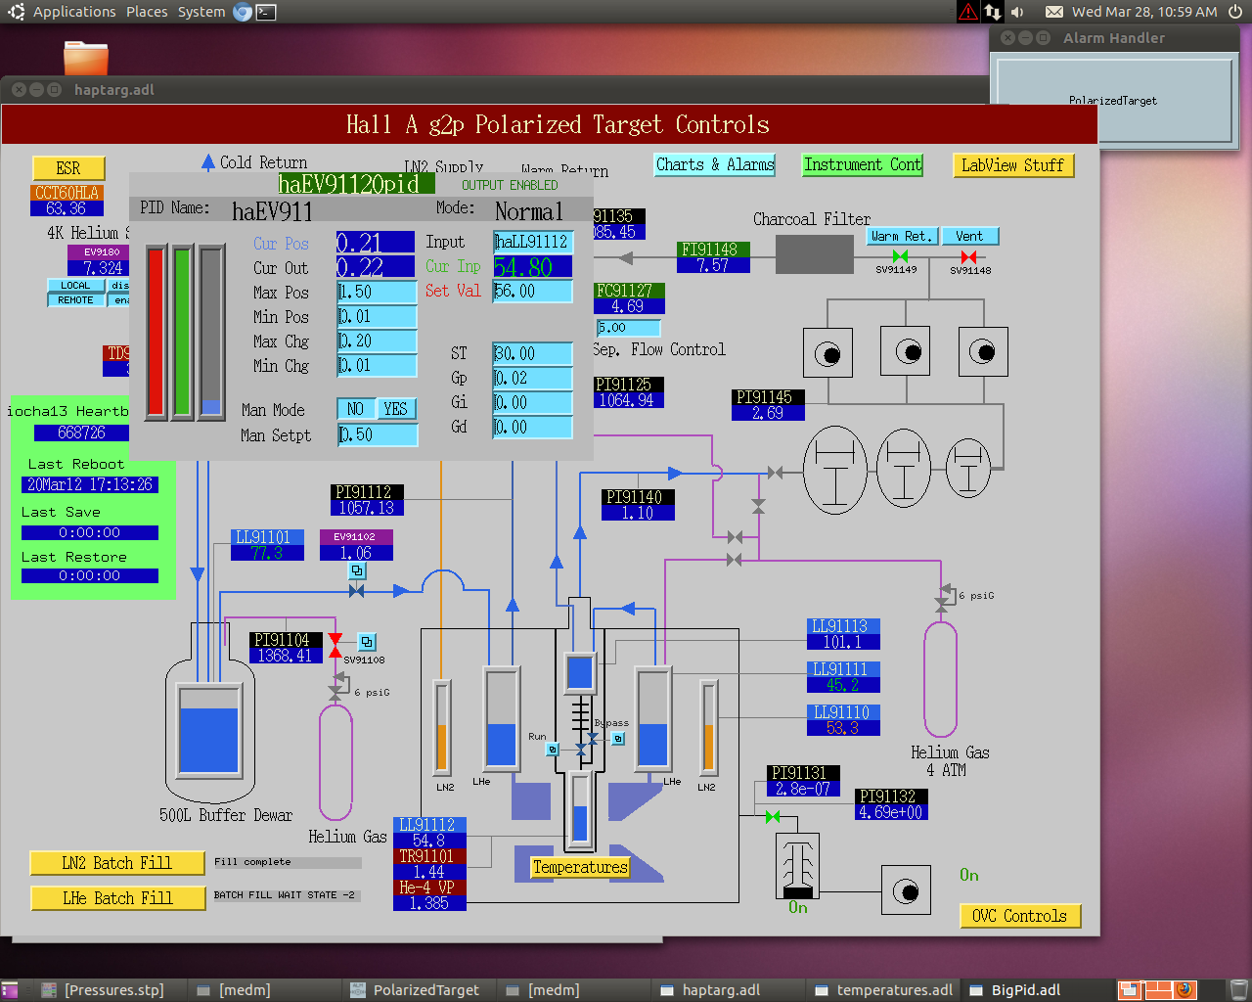Click the red SV91148 valve icon
The image size is (1252, 1002).
968,257
